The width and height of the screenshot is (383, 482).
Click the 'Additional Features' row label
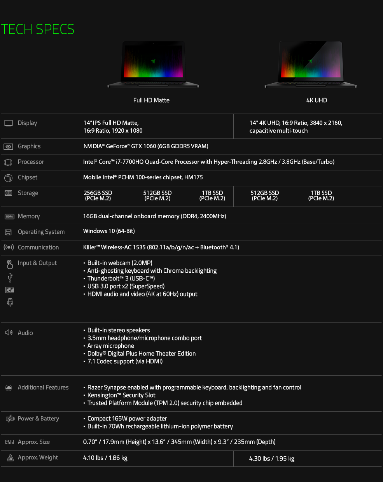[x=43, y=387]
